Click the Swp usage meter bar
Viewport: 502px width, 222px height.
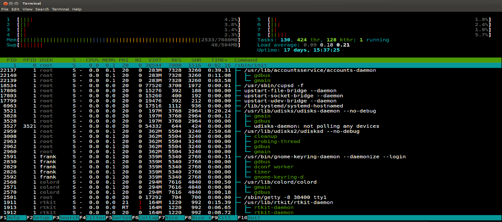pos(123,45)
